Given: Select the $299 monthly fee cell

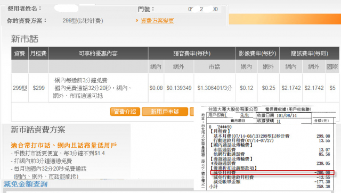Looking at the screenshot, I should pos(38,88).
